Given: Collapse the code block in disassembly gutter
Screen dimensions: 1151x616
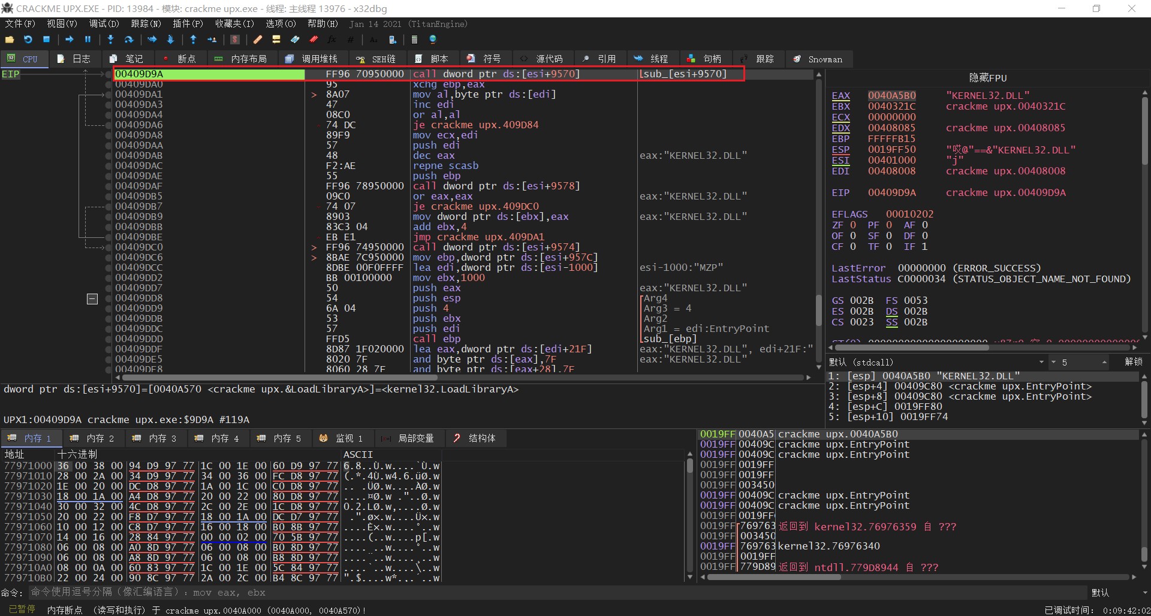Looking at the screenshot, I should tap(92, 298).
